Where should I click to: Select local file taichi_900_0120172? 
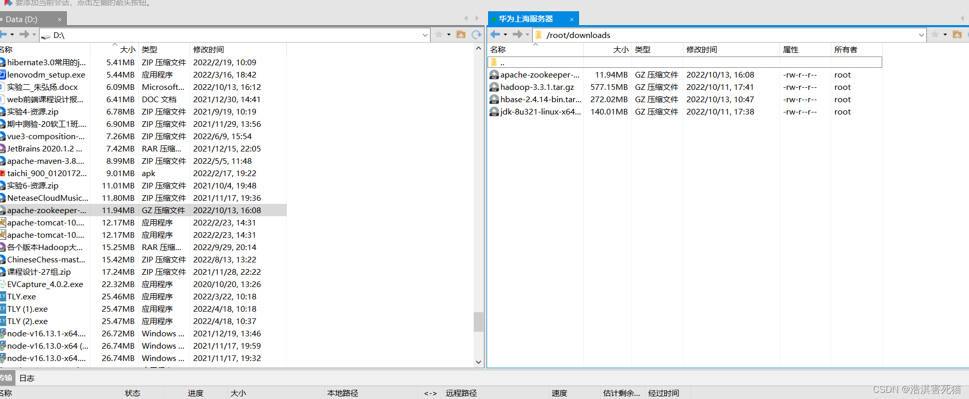point(47,174)
